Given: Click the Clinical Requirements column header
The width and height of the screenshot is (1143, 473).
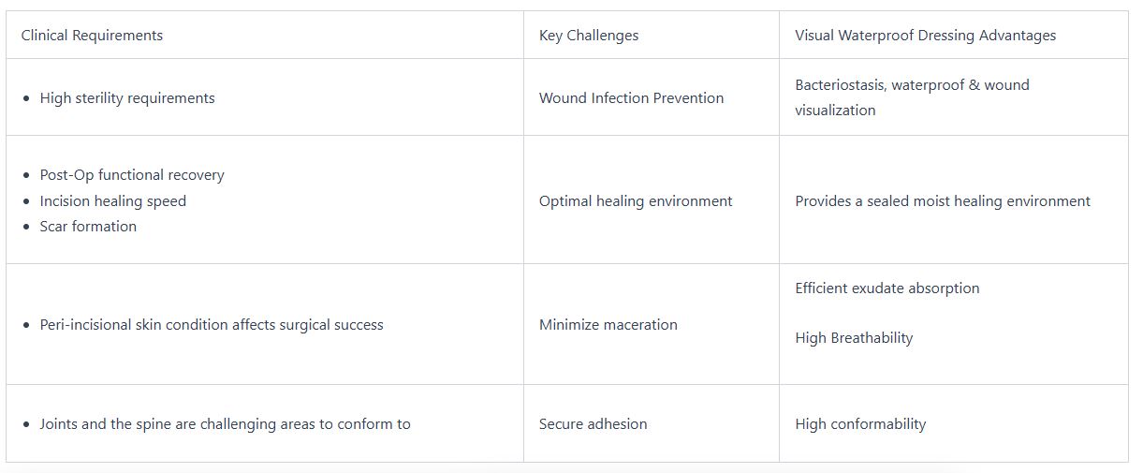Looking at the screenshot, I should coord(92,36).
